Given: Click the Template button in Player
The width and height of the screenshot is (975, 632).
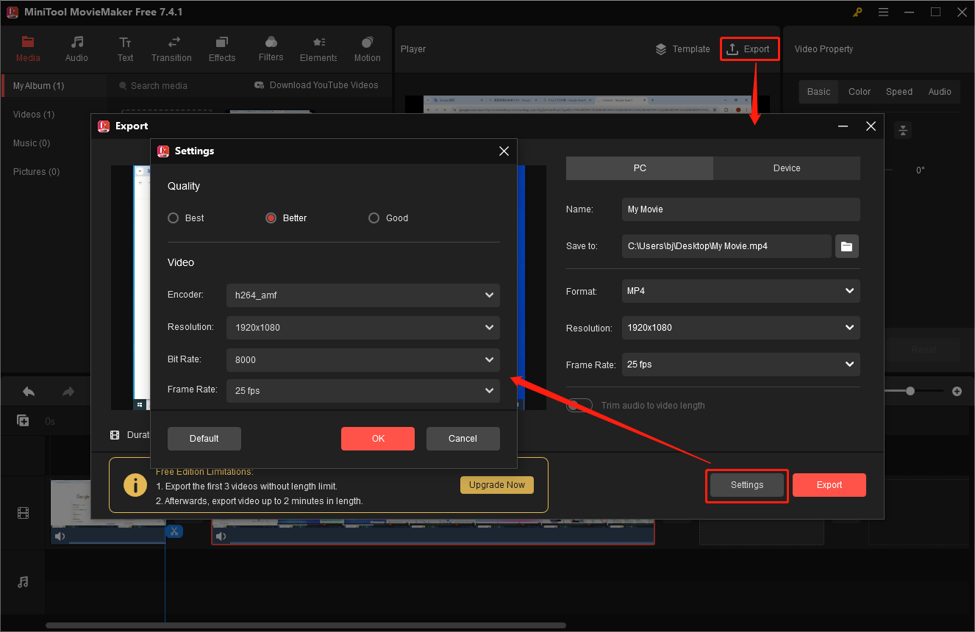Looking at the screenshot, I should (682, 49).
